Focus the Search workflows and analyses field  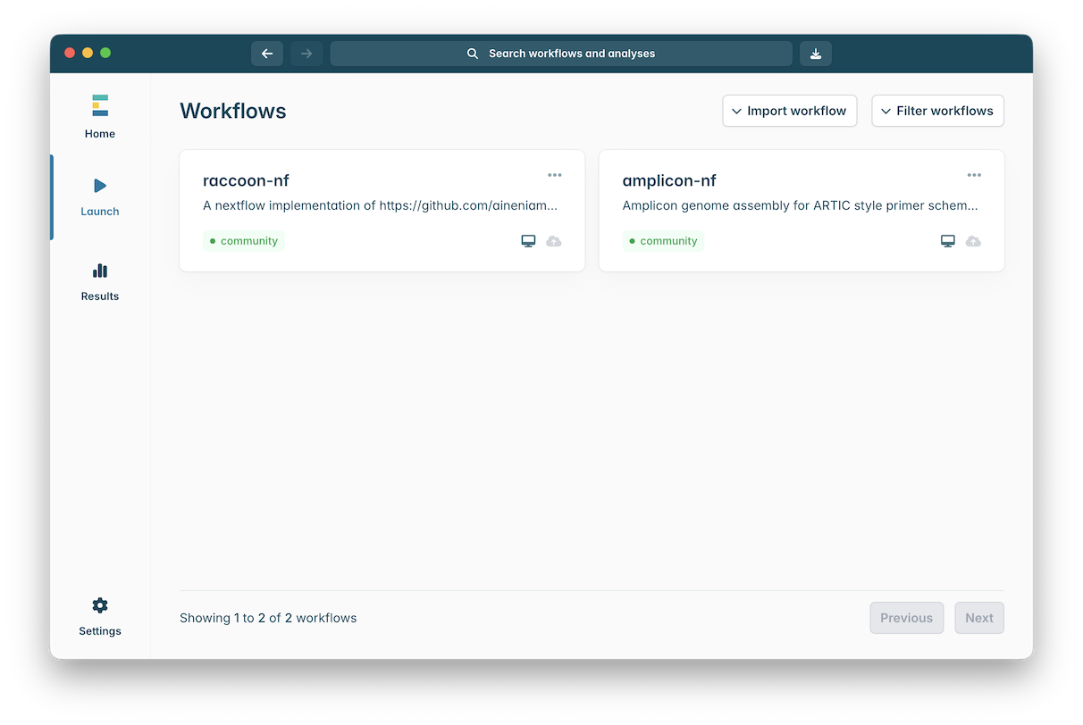pos(561,54)
